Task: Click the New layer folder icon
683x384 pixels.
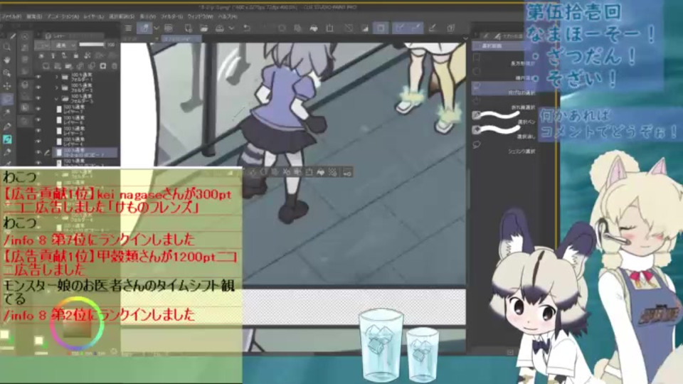Action: click(x=69, y=66)
